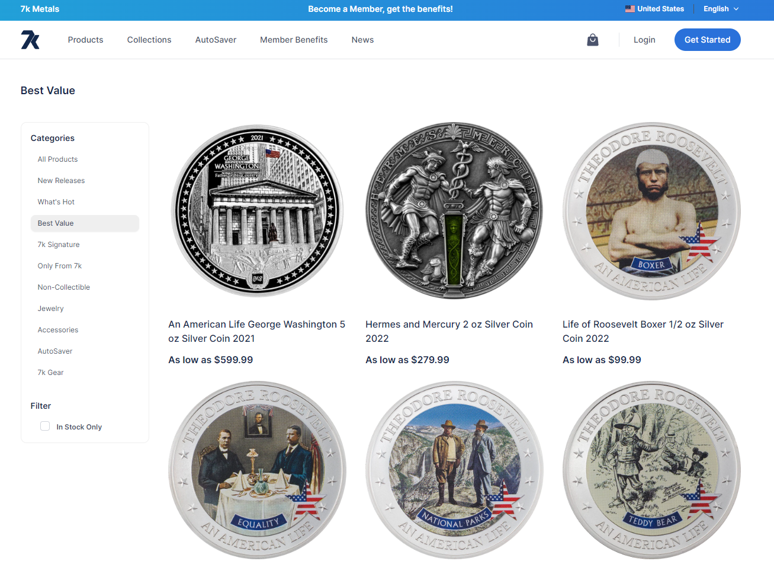Image resolution: width=774 pixels, height=561 pixels.
Task: Open Hermes and Mercury coin image
Action: [x=454, y=211]
